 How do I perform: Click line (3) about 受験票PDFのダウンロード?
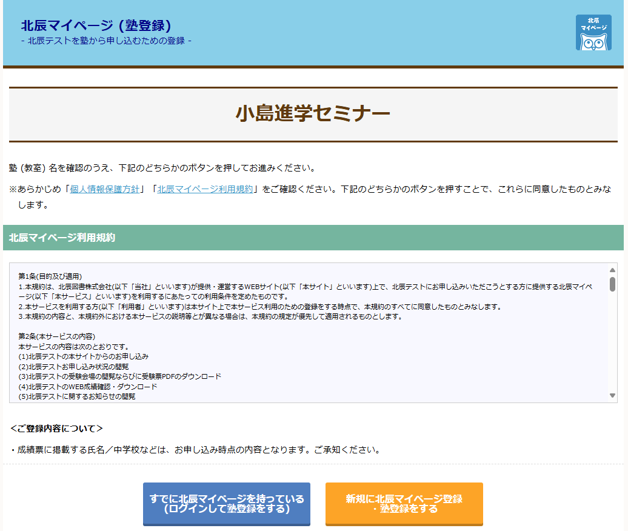coord(120,376)
